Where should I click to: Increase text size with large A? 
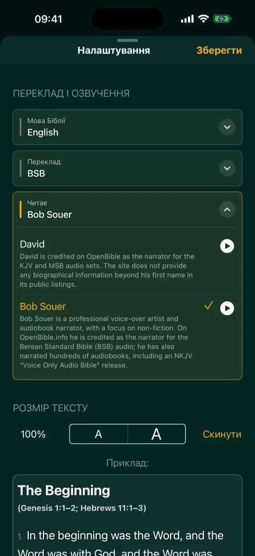click(157, 434)
